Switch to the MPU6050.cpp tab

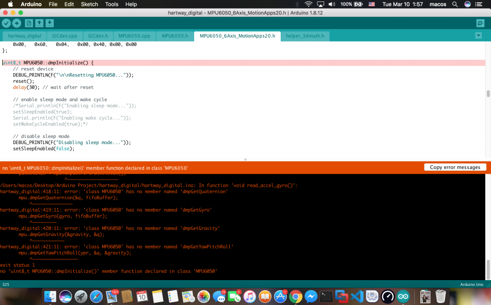[134, 36]
